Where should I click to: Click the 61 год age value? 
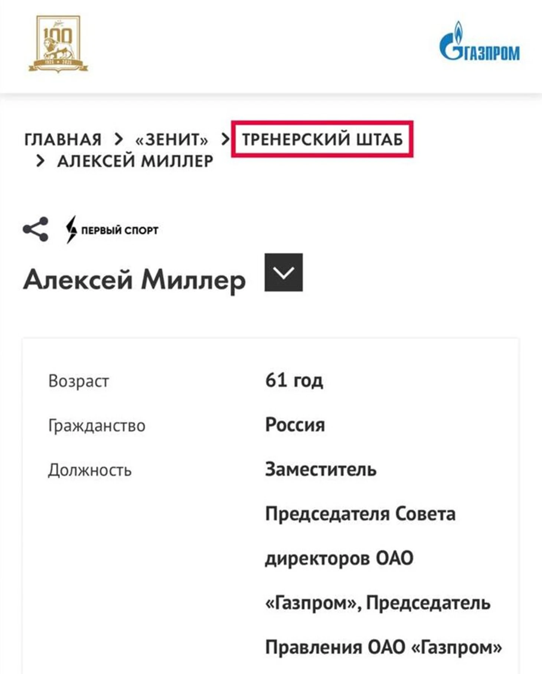[294, 380]
